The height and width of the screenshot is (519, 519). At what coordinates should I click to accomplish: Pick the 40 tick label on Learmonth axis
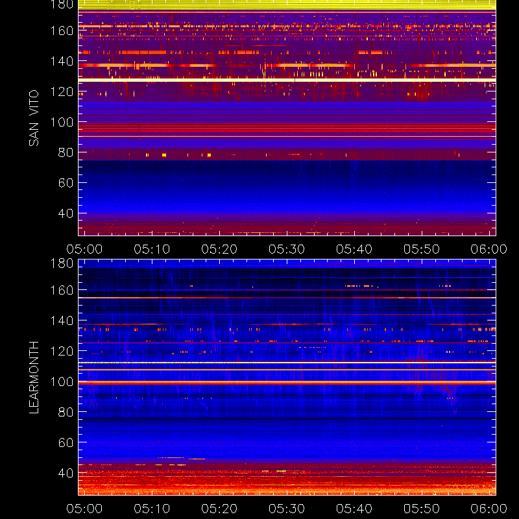66,473
